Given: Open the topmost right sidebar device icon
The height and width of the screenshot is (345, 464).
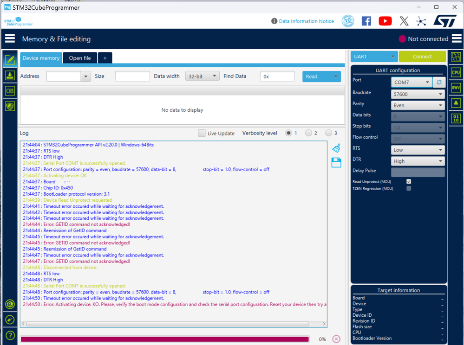Looking at the screenshot, I should pyautogui.click(x=456, y=57).
